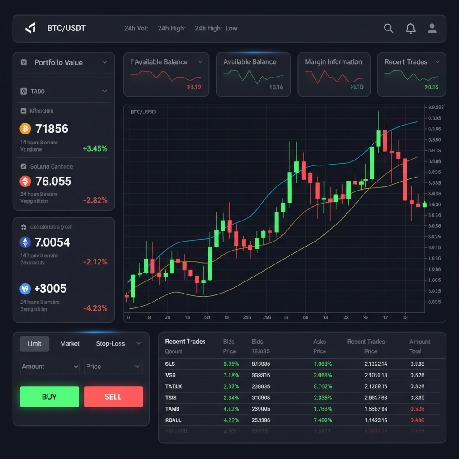The width and height of the screenshot is (459, 459).
Task: Open the order type dropdown after Stop-Loss
Action: coord(139,343)
